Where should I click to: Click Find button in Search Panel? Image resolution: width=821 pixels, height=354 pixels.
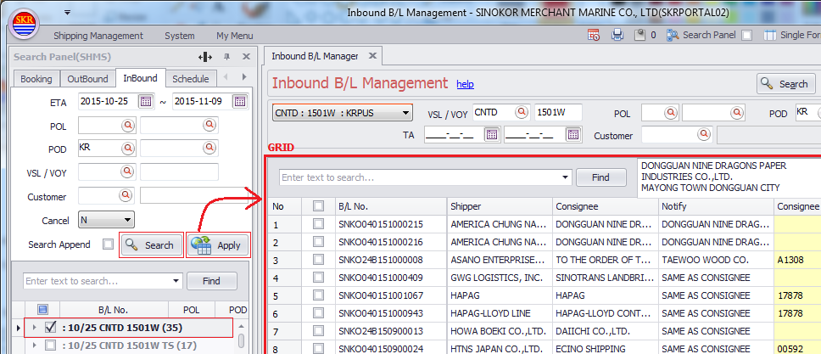(211, 281)
